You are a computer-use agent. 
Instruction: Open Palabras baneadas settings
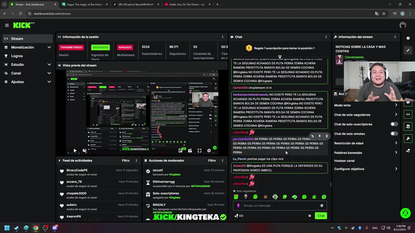[x=366, y=153]
